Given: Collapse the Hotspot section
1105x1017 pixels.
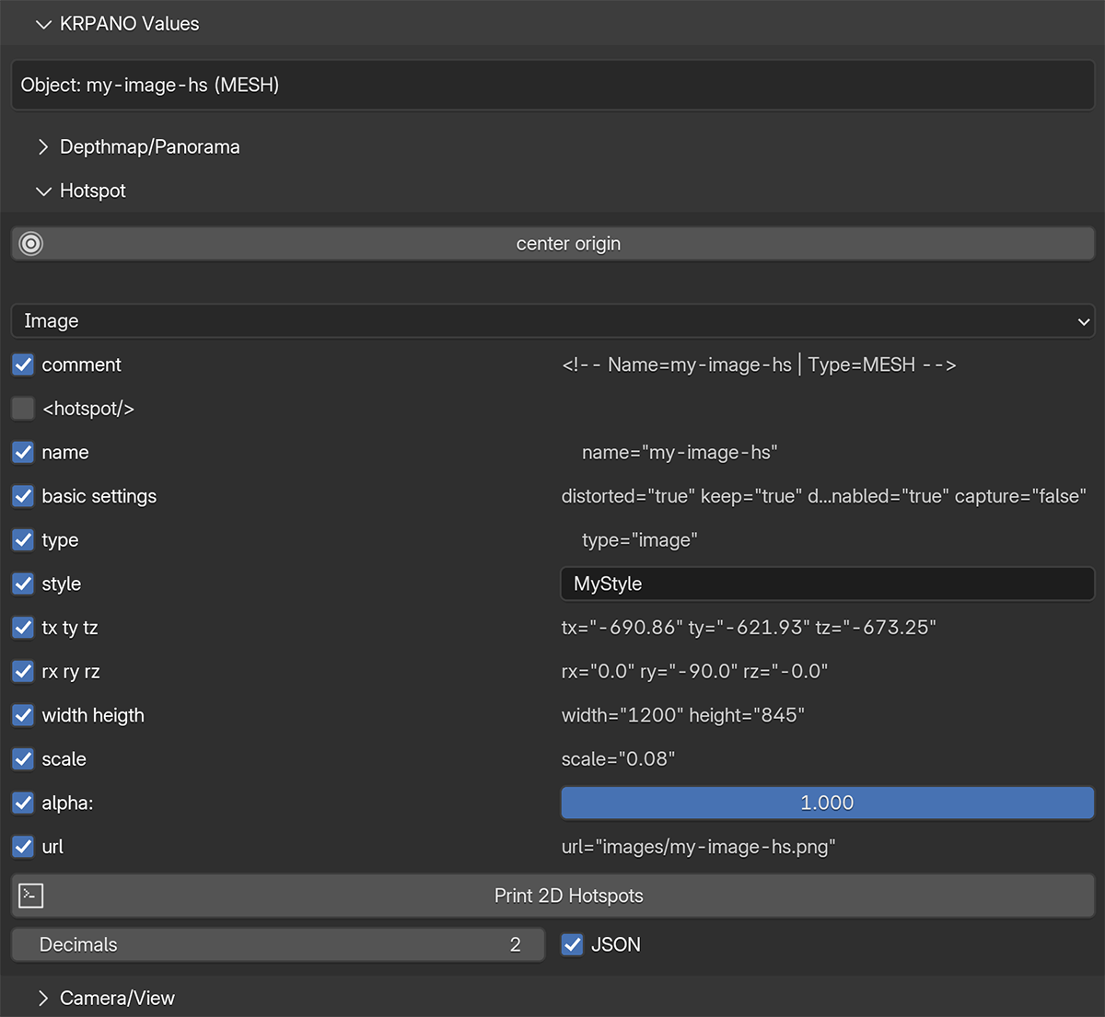Looking at the screenshot, I should pyautogui.click(x=43, y=191).
